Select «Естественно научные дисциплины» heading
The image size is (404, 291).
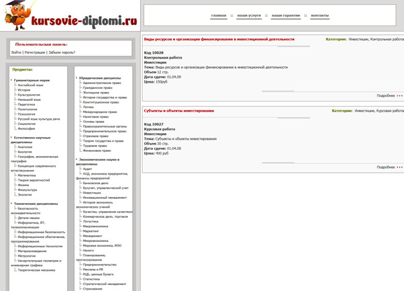(31, 140)
